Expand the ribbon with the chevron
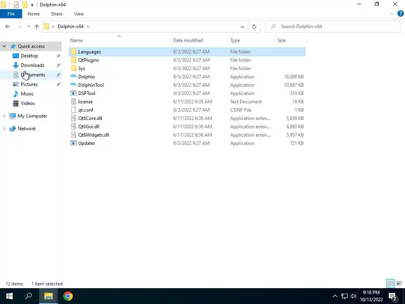 point(392,14)
